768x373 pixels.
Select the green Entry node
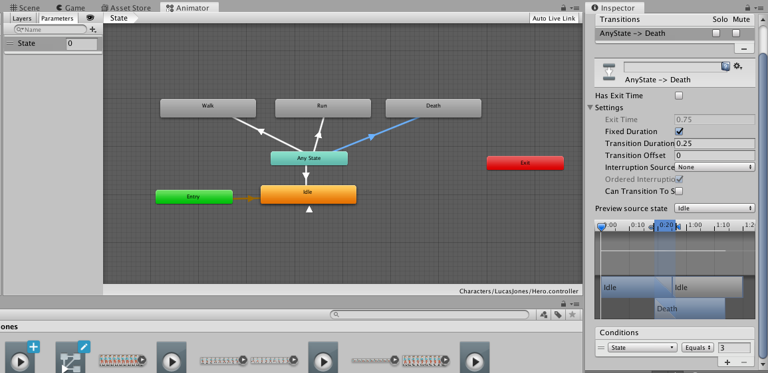[x=194, y=197]
